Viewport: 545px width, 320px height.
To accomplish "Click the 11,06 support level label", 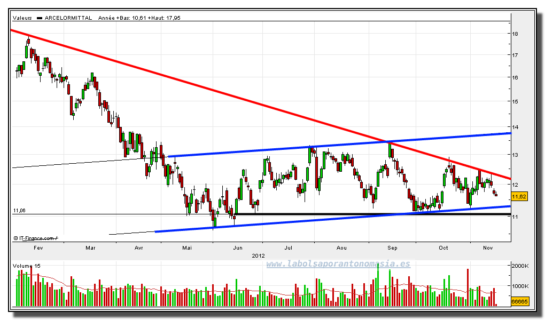I will click(19, 210).
